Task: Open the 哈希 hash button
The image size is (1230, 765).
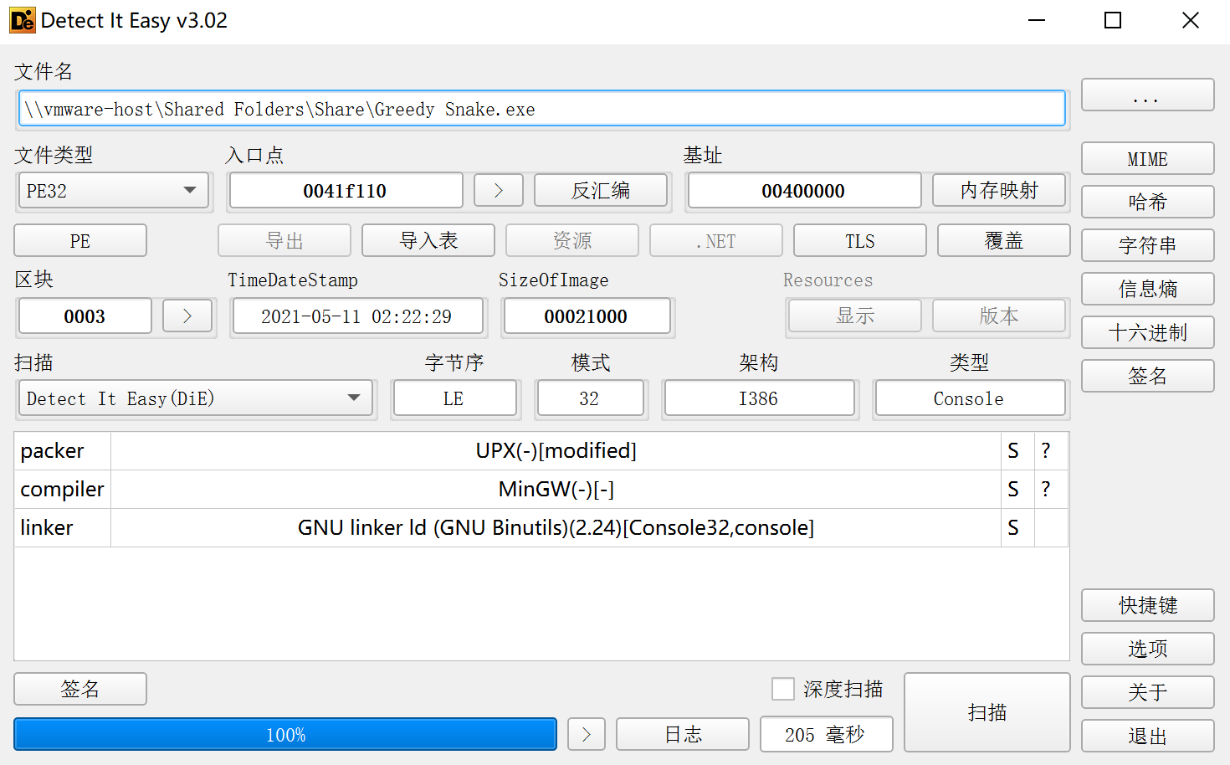Action: pyautogui.click(x=1147, y=202)
